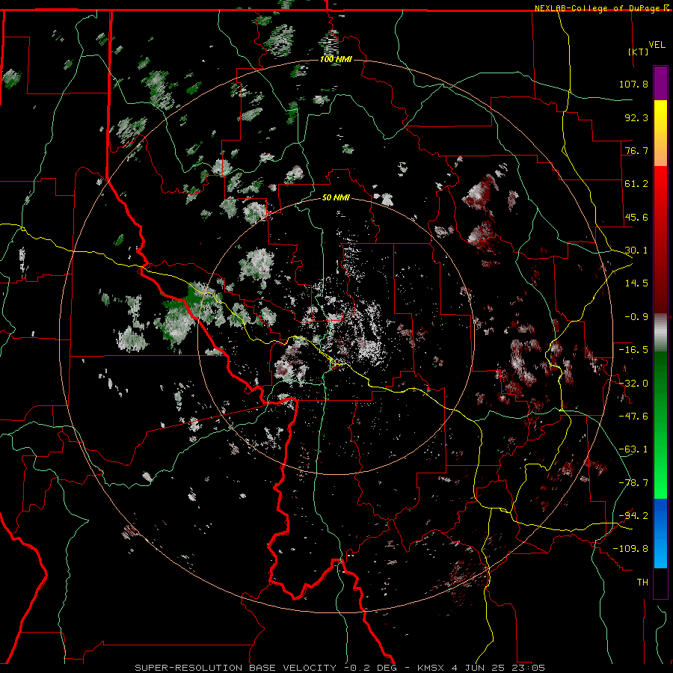Click the 30.1 velocity scale value
This screenshot has height=673, width=673.
tap(636, 251)
